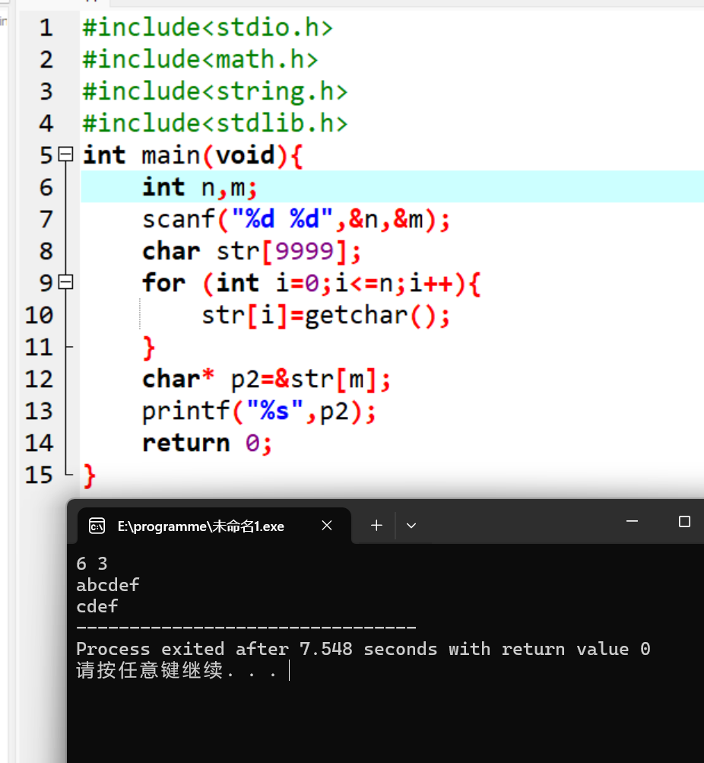Image resolution: width=704 pixels, height=763 pixels.
Task: Click the for loop header text
Action: coord(311,283)
